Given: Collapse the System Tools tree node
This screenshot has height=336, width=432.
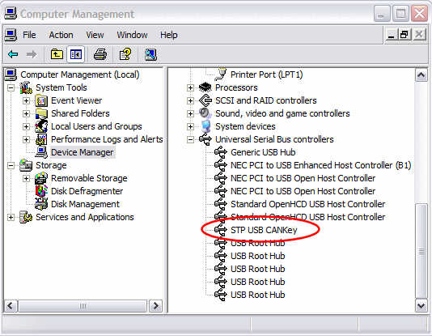Looking at the screenshot, I should pyautogui.click(x=11, y=87).
